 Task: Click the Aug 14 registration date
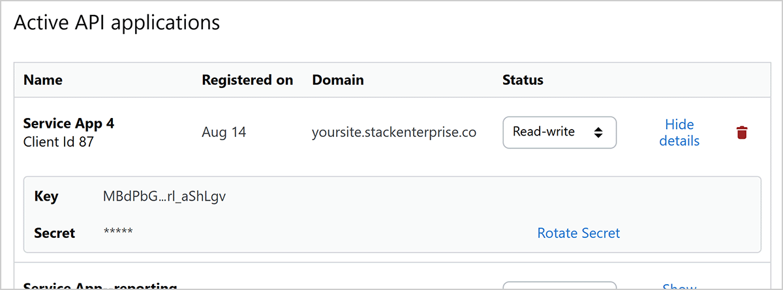point(224,132)
